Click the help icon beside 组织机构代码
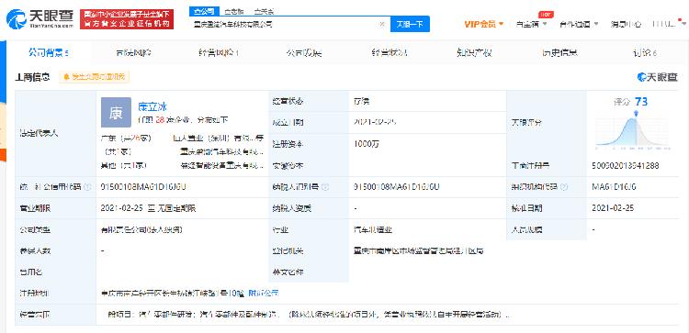689x333 pixels. tap(565, 187)
